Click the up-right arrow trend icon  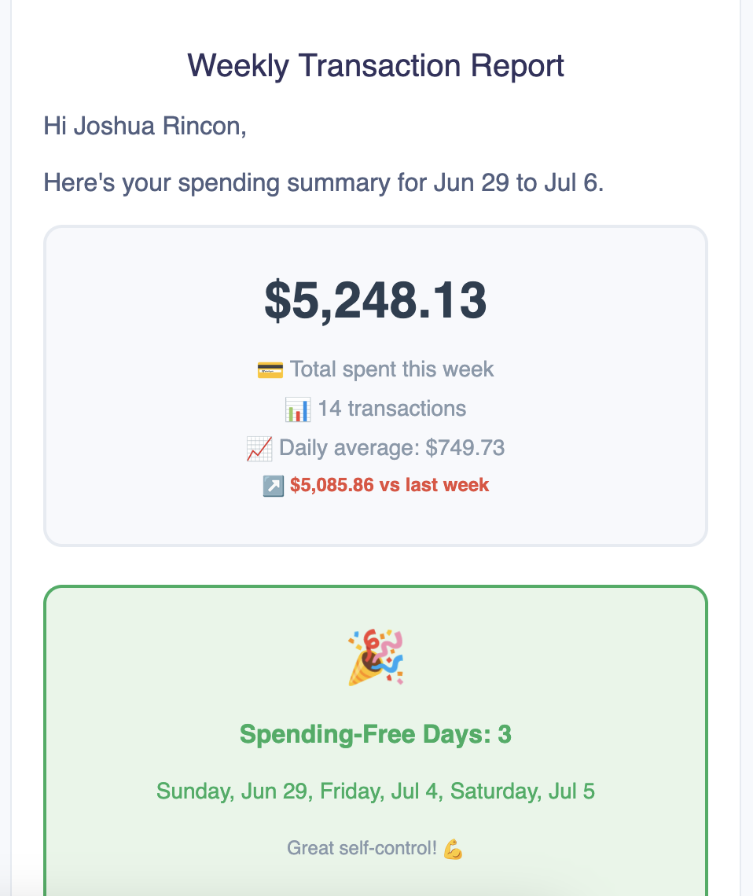click(272, 486)
